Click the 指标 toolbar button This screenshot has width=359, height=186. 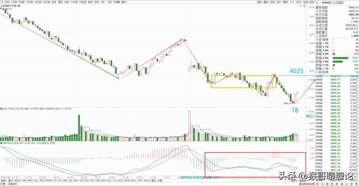pyautogui.click(x=259, y=2)
